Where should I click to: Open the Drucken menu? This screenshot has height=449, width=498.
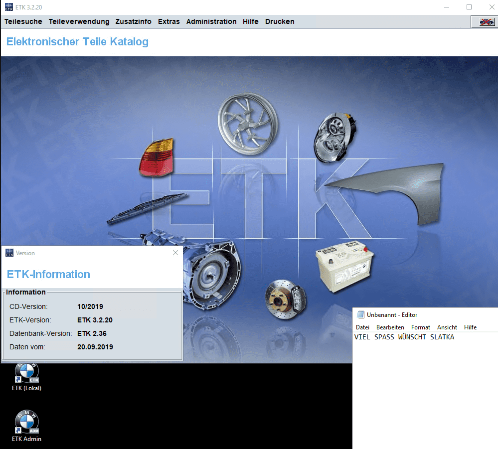click(280, 21)
